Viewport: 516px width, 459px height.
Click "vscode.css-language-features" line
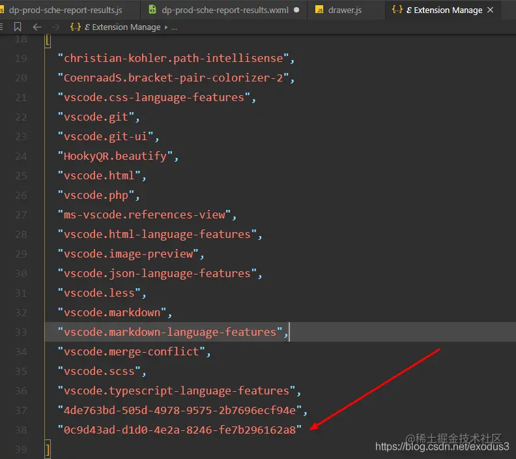(x=154, y=97)
